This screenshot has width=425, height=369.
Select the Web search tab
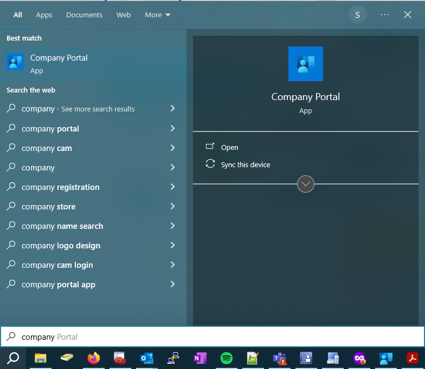coord(124,15)
